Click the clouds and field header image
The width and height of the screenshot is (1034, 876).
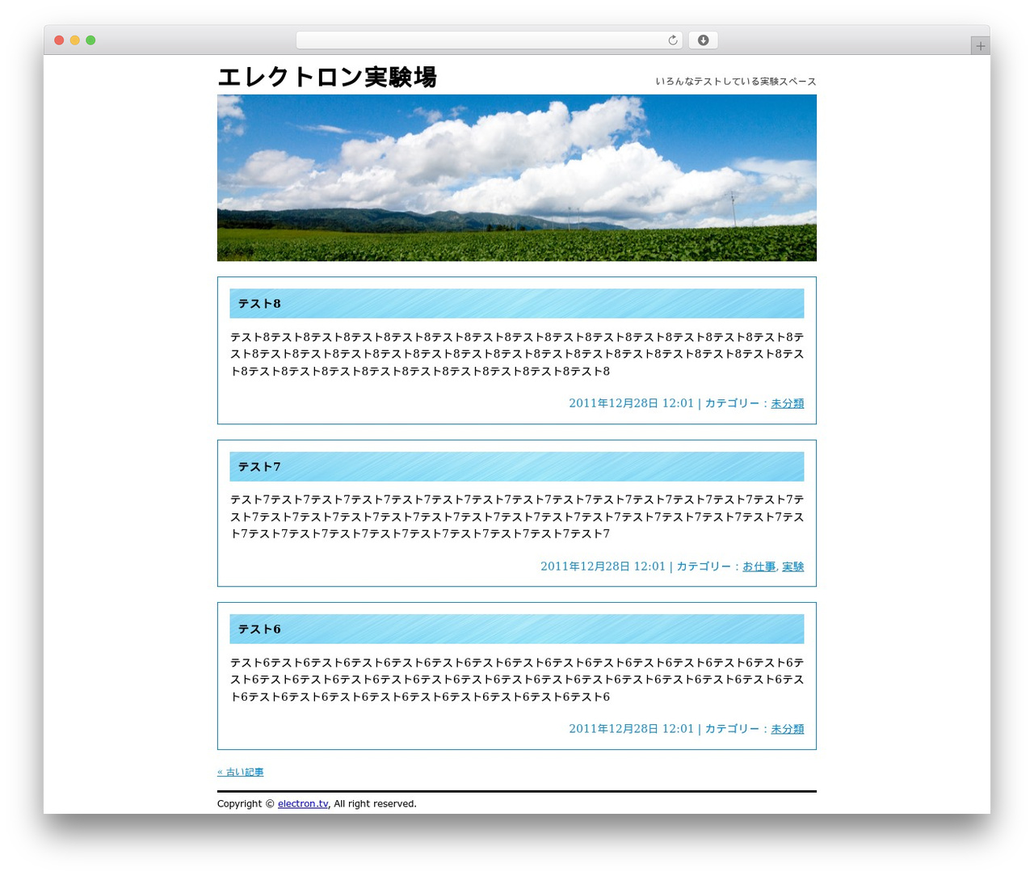pos(517,178)
